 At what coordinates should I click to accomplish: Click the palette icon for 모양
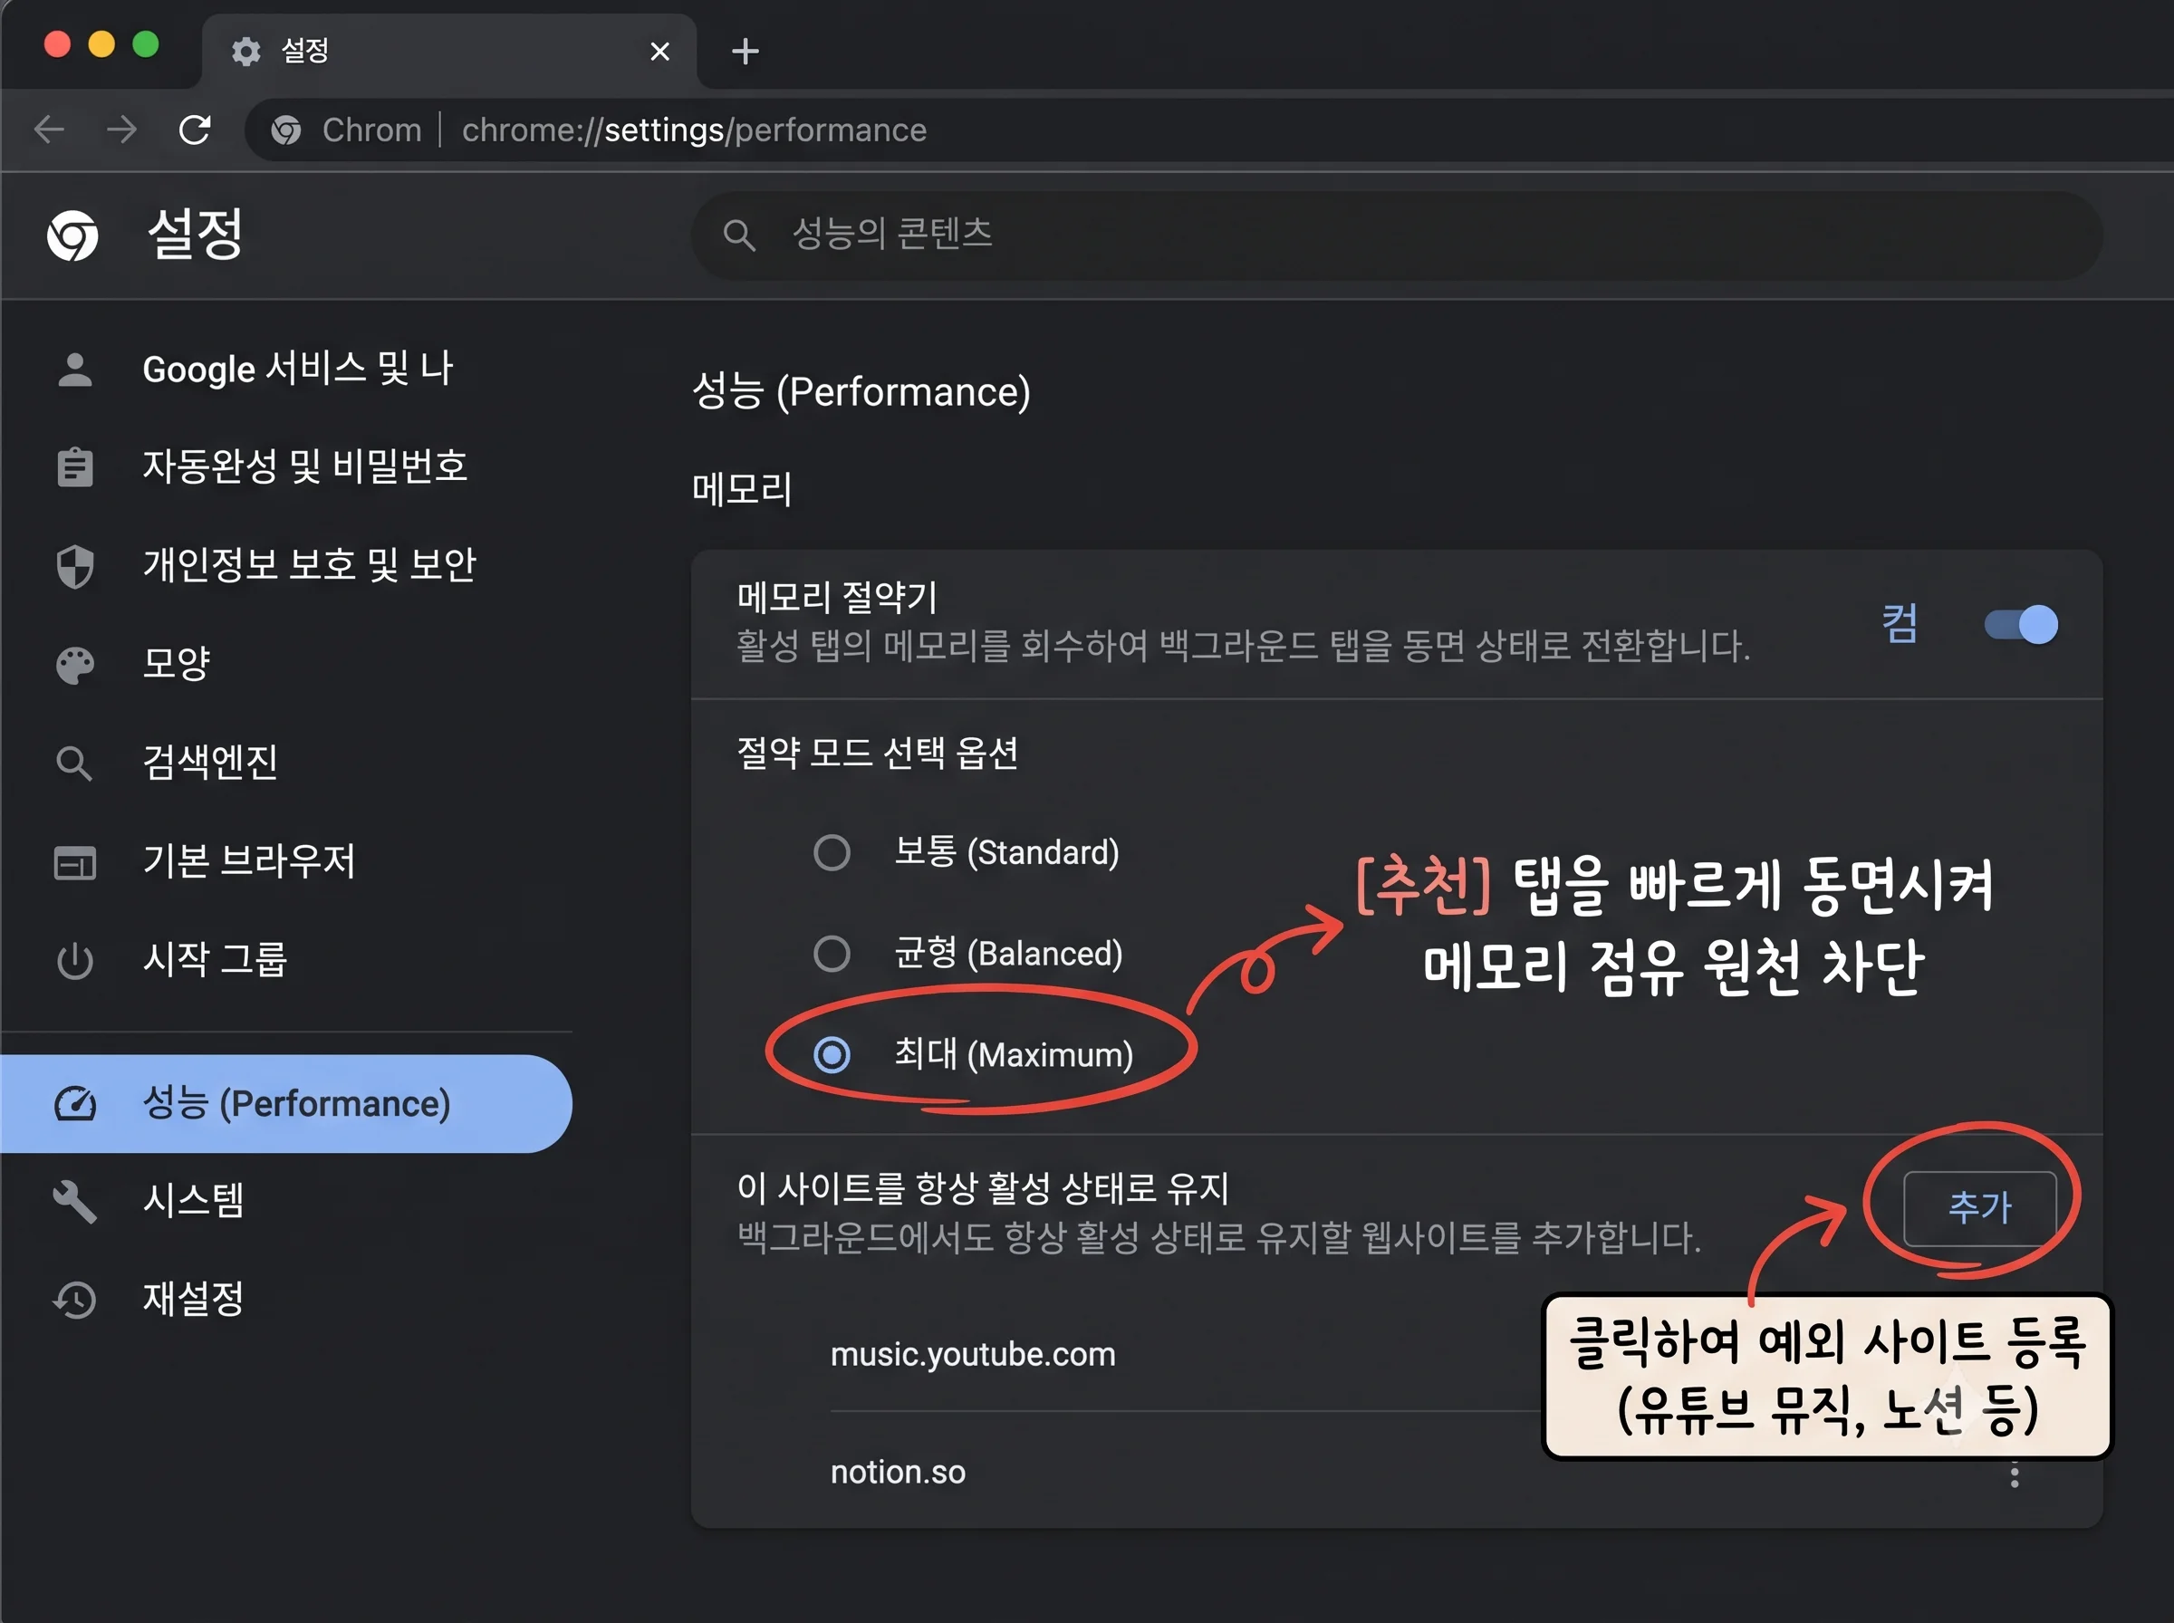point(74,665)
